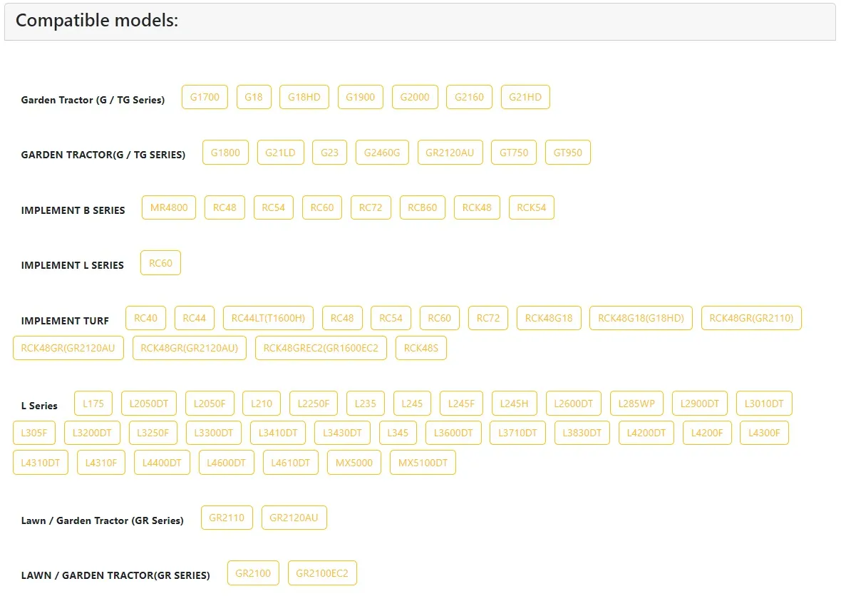Click the RCK54 implement tag
This screenshot has height=616, width=841.
tap(532, 207)
